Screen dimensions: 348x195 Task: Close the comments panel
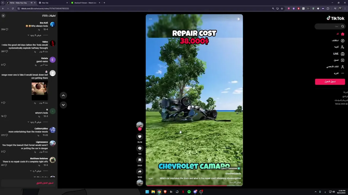click(3, 16)
